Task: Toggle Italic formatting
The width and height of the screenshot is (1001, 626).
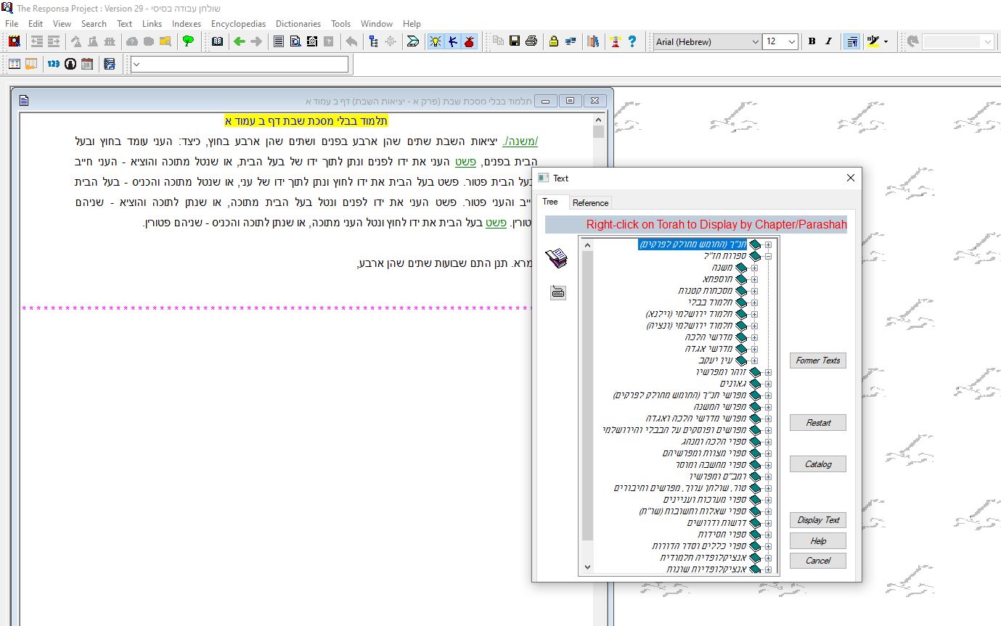Action: click(x=828, y=41)
